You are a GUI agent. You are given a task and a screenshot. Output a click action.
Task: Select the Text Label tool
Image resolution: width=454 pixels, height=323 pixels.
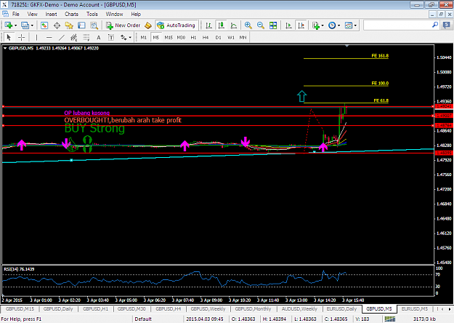[111, 37]
